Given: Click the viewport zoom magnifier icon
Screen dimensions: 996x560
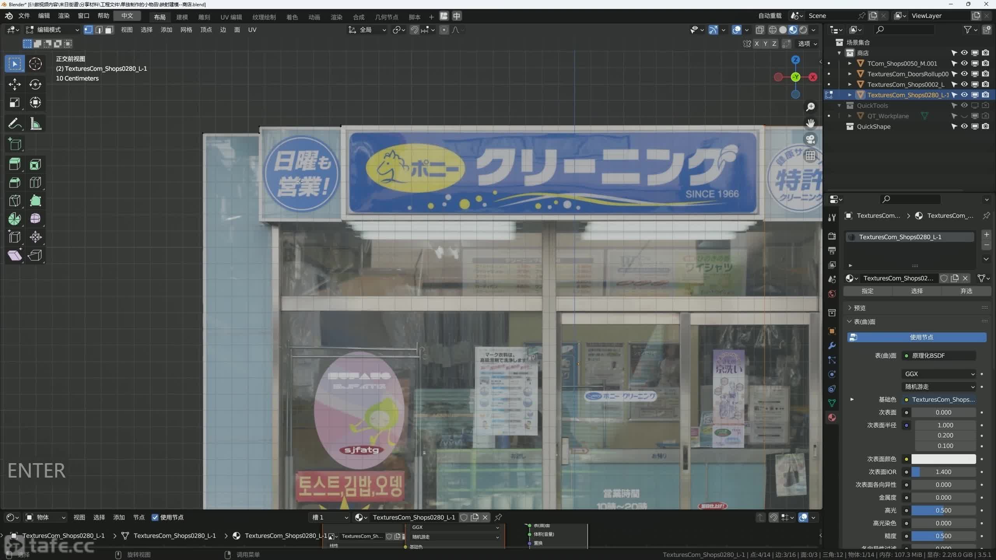Looking at the screenshot, I should click(810, 107).
